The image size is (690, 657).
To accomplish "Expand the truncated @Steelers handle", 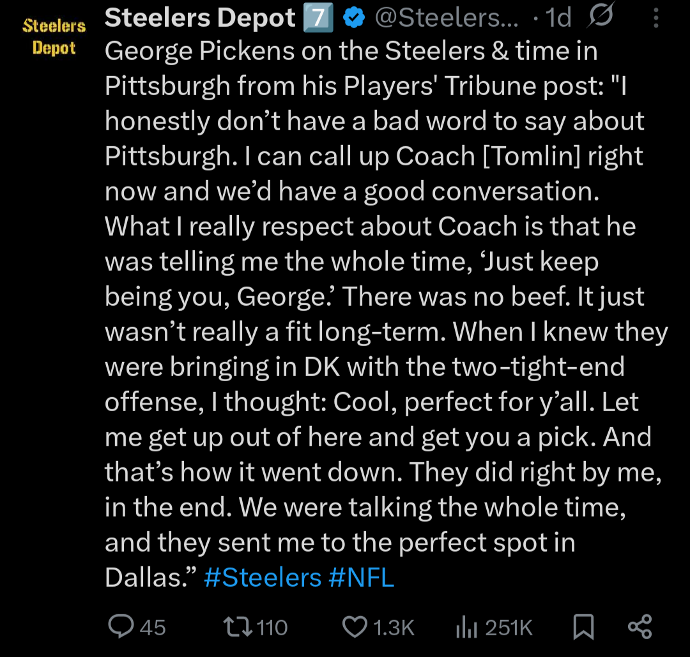I will point(447,17).
